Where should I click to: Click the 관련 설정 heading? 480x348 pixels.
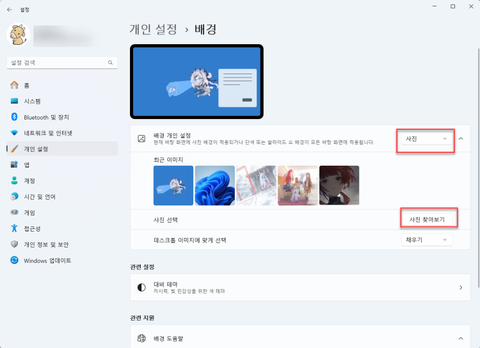point(142,267)
